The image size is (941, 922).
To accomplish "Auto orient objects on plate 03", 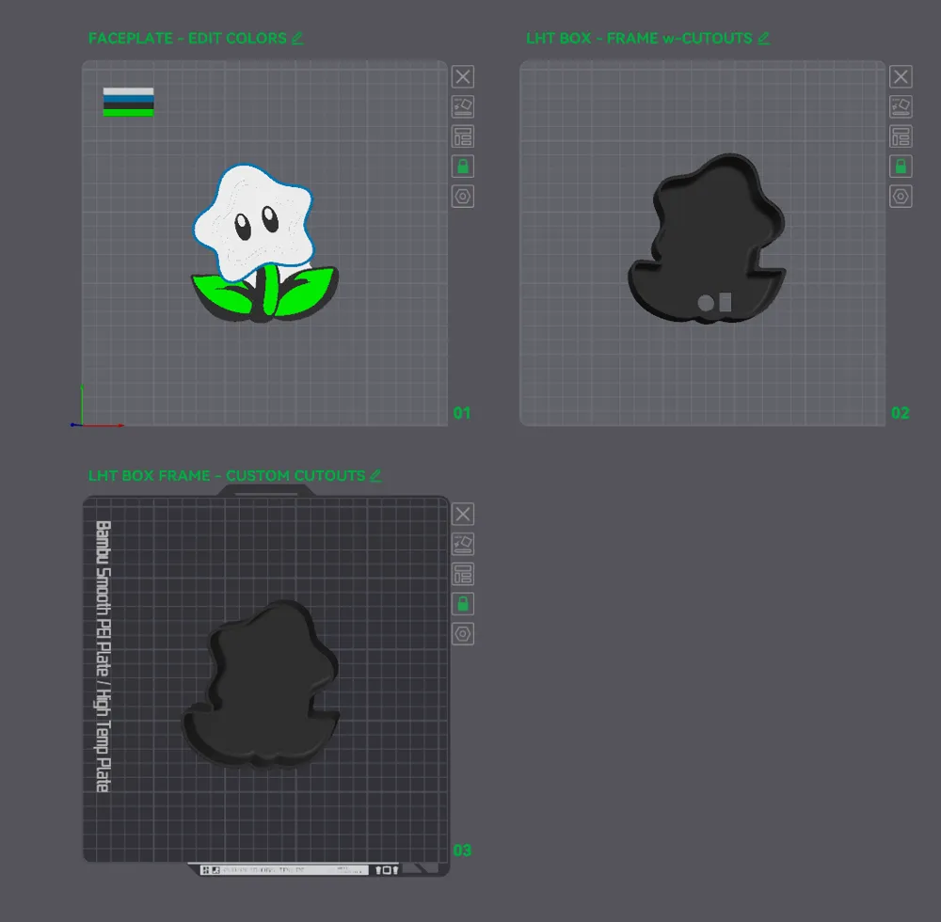I will [x=463, y=544].
